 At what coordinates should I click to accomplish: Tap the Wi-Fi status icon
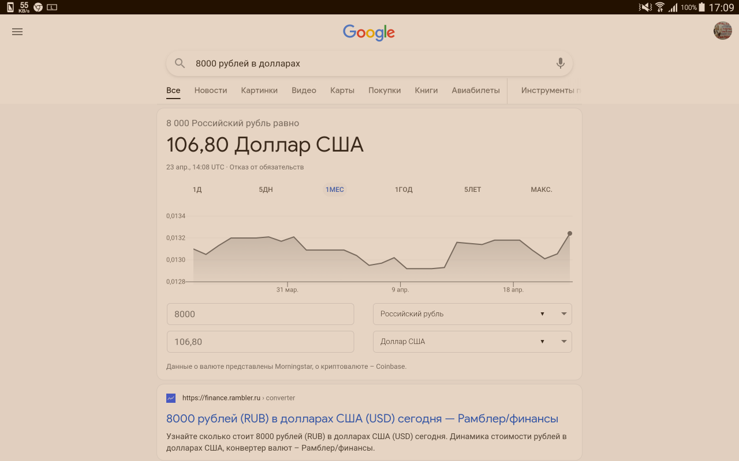pos(660,7)
